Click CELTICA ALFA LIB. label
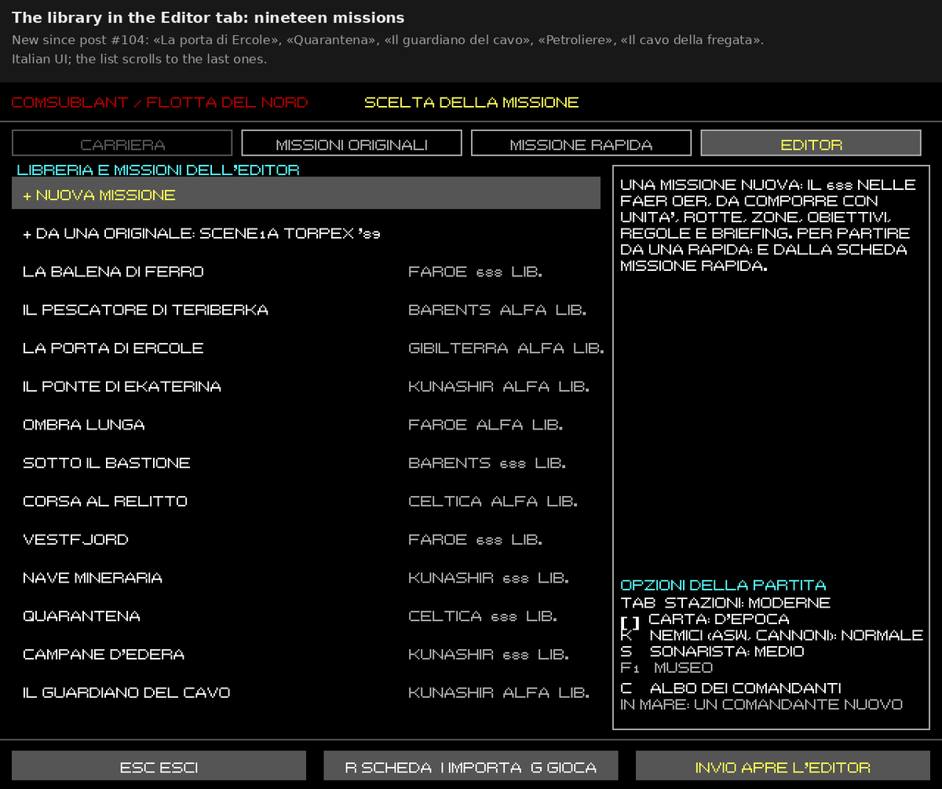 tap(493, 501)
